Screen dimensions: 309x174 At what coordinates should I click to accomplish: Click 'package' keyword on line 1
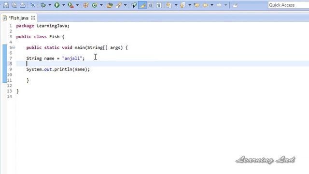coord(25,26)
